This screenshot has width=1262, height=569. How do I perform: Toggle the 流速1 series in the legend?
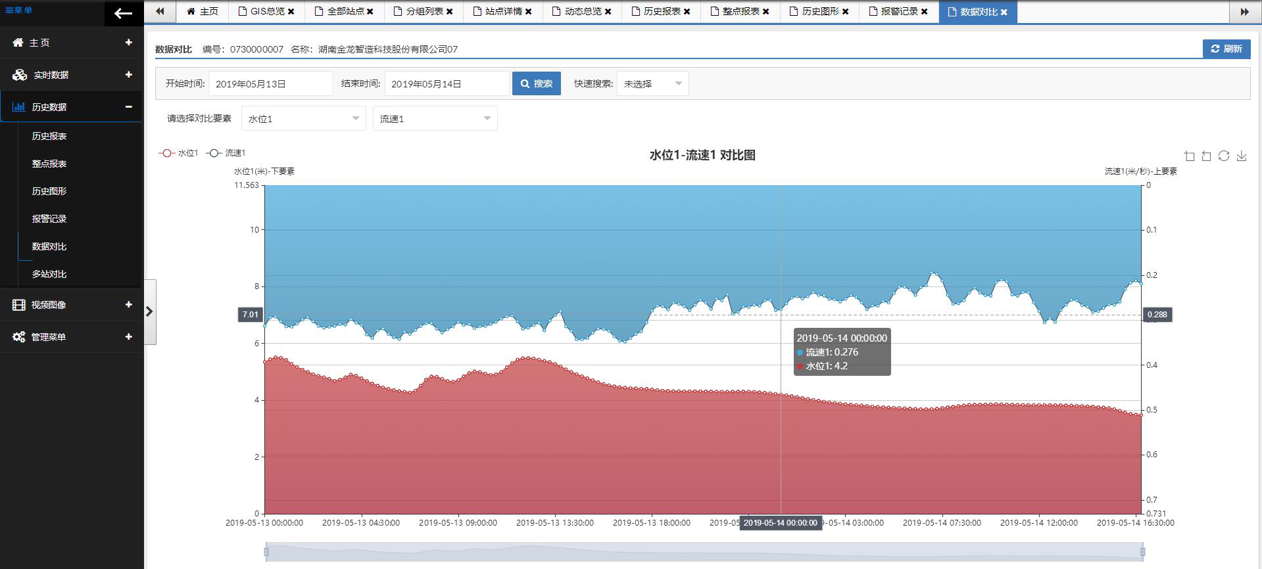(226, 153)
